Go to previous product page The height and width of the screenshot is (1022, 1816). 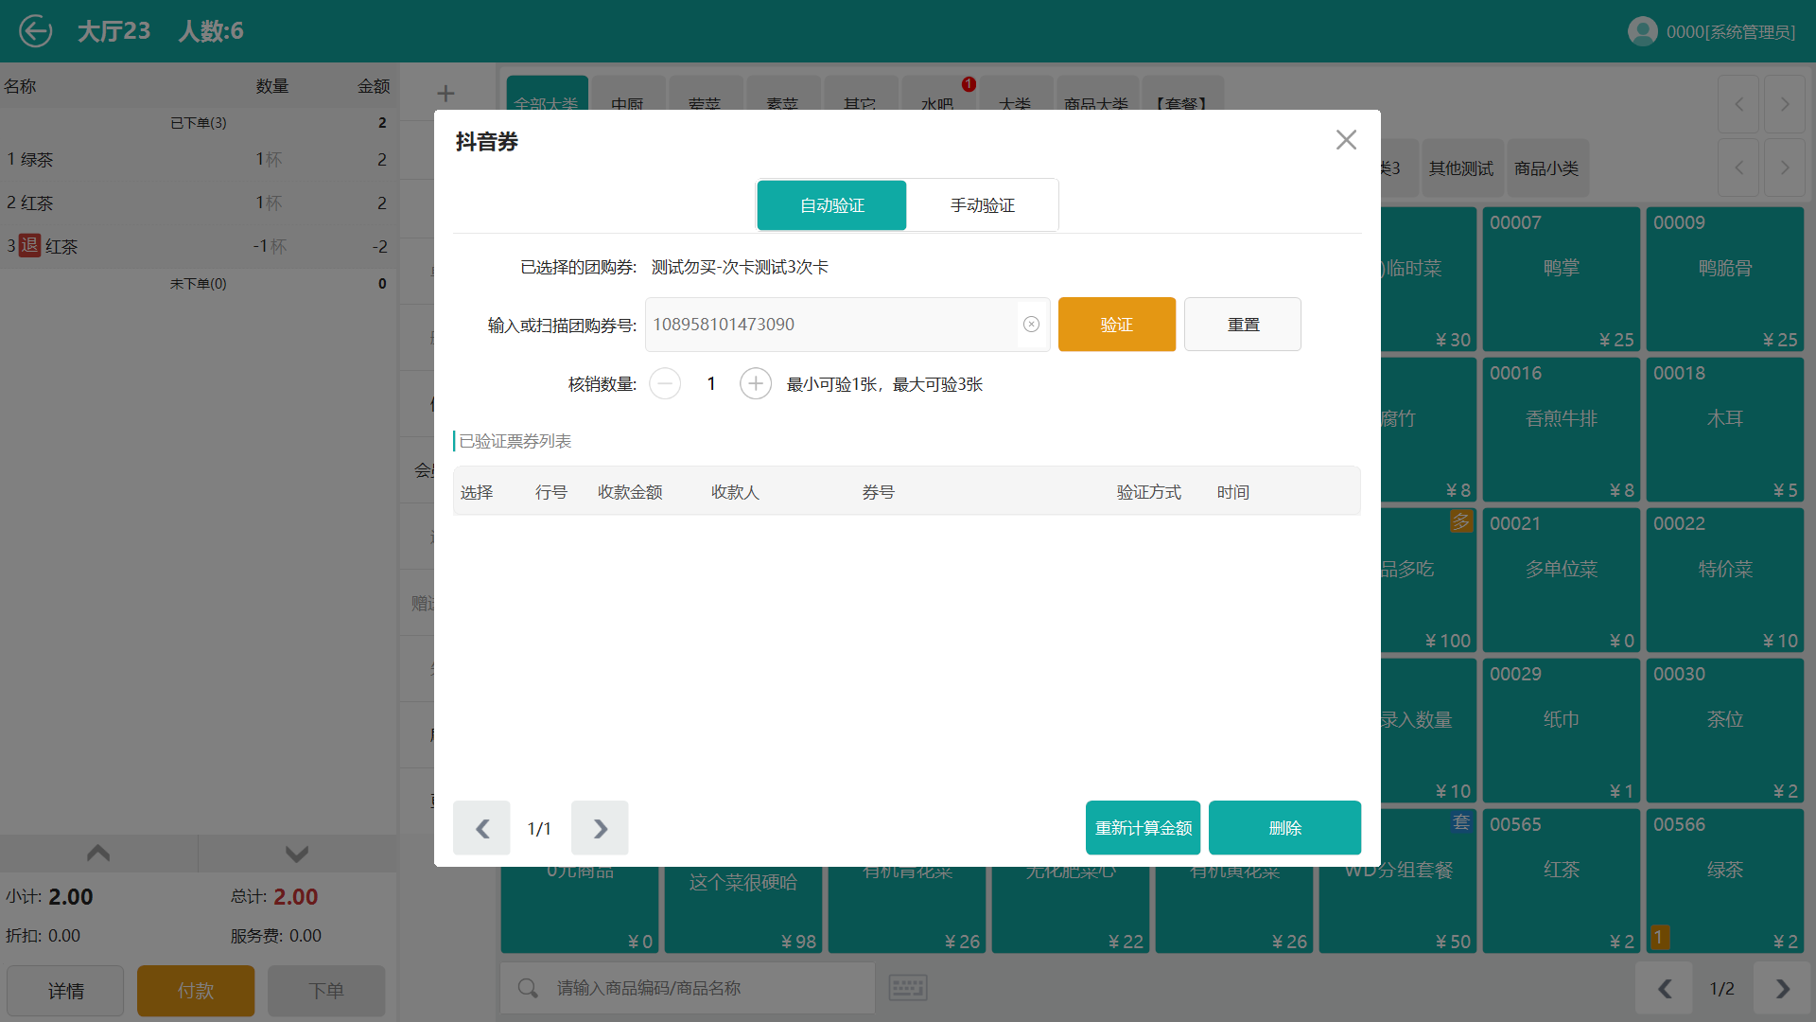(1665, 989)
